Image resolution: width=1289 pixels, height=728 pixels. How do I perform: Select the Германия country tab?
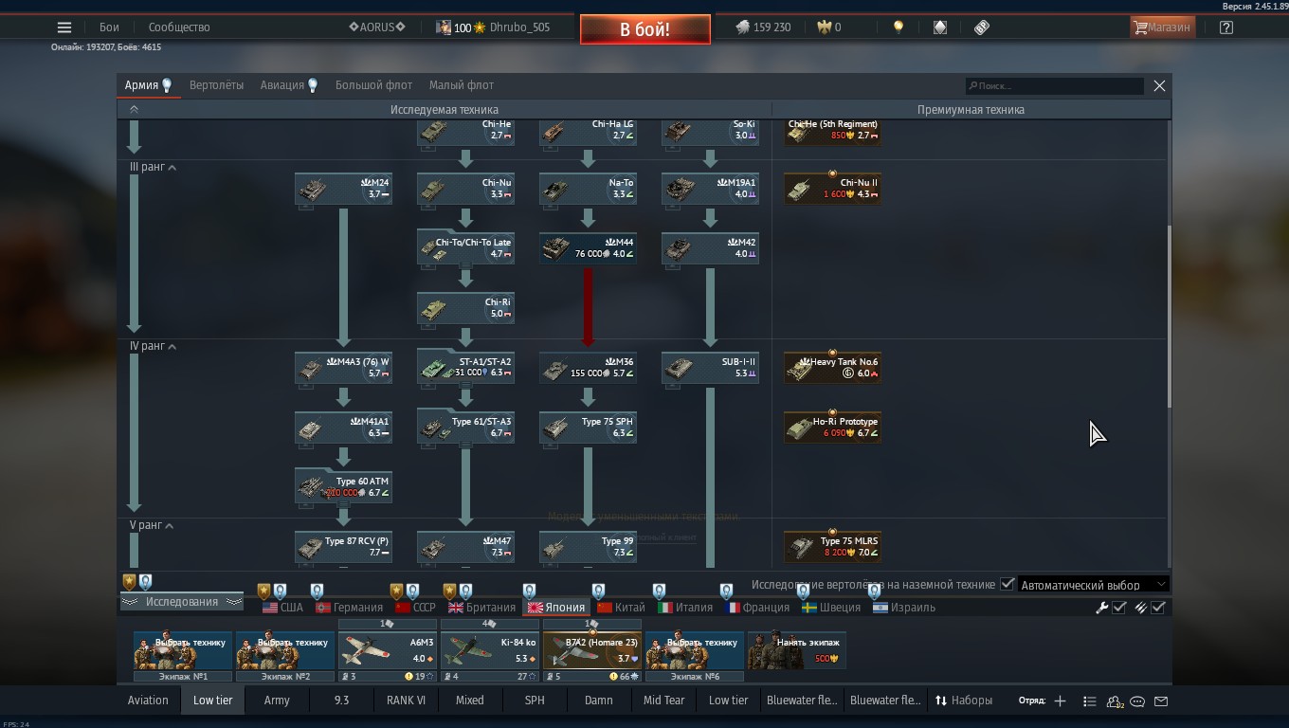pos(348,608)
